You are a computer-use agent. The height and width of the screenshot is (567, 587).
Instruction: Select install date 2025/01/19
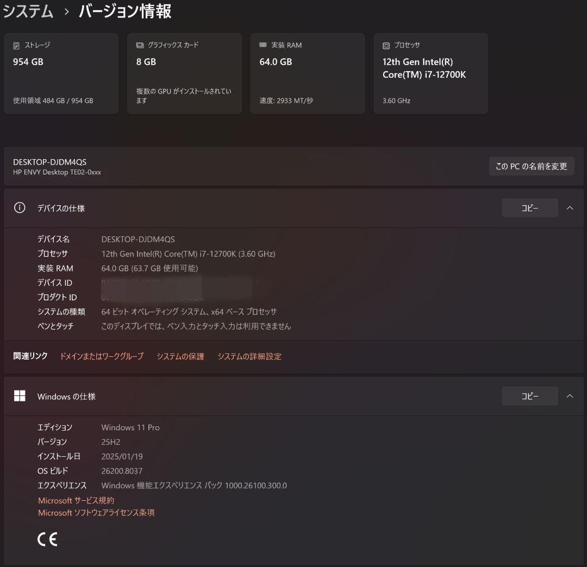(x=122, y=456)
